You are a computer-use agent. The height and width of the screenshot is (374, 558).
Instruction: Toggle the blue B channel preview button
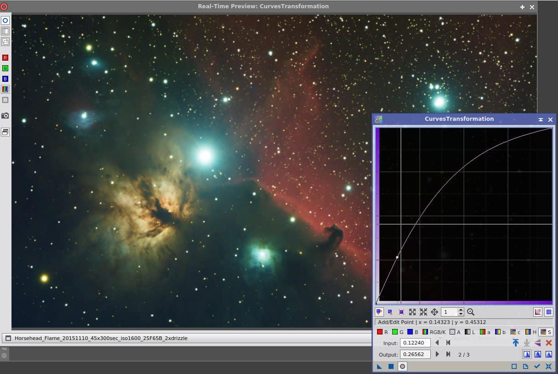(x=5, y=79)
